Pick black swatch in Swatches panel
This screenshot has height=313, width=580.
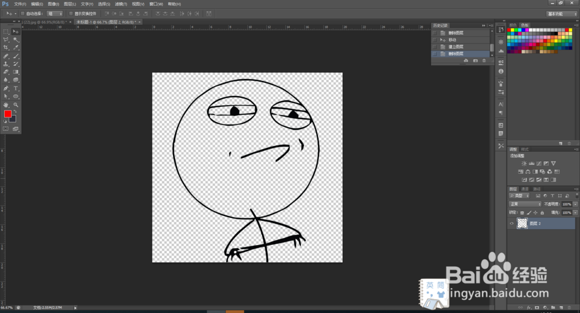(557, 34)
